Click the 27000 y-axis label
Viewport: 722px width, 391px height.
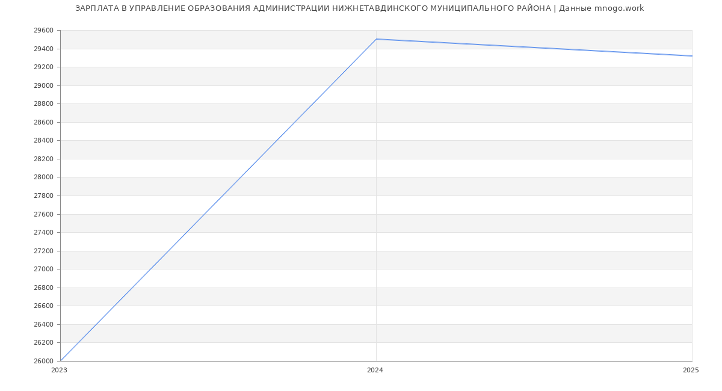tap(43, 269)
